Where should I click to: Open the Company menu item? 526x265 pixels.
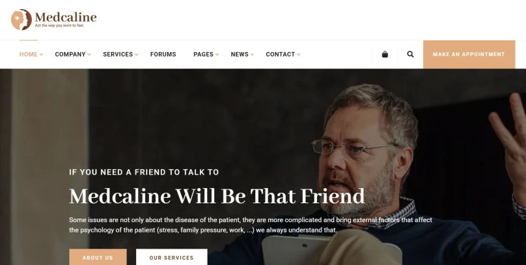[x=70, y=54]
